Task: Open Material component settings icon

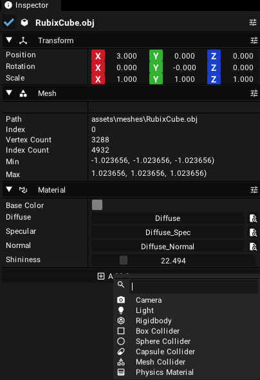Action: click(254, 190)
